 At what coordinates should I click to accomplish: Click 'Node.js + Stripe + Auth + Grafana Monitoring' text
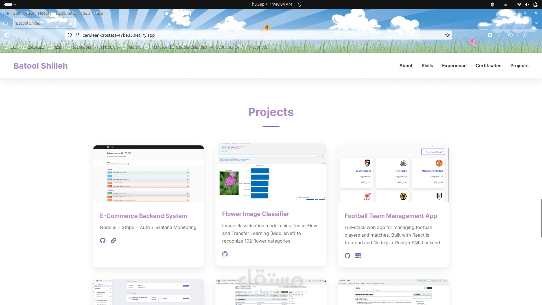[x=148, y=227]
